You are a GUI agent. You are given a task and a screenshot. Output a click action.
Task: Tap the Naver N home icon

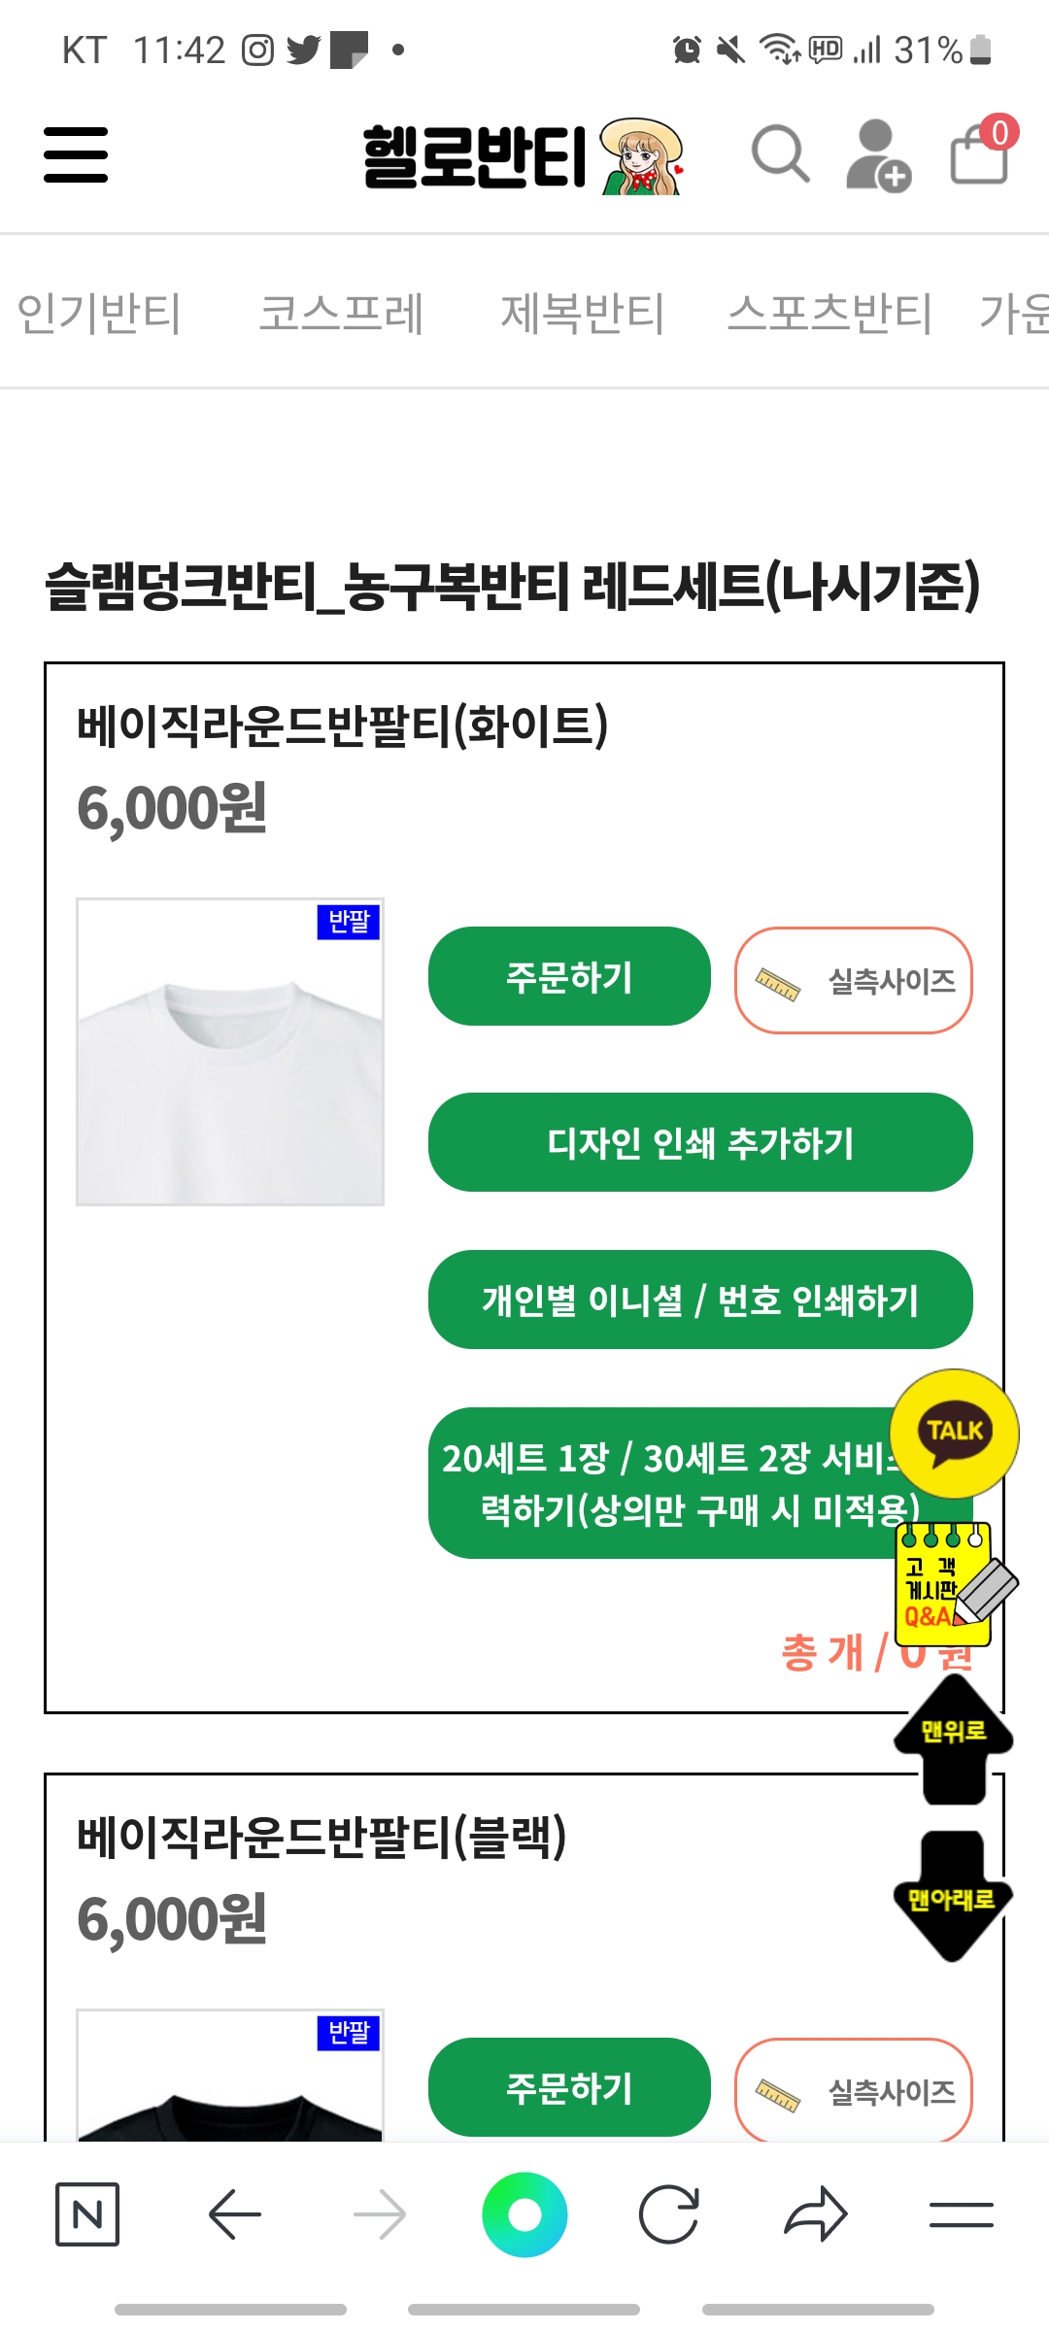point(87,2214)
